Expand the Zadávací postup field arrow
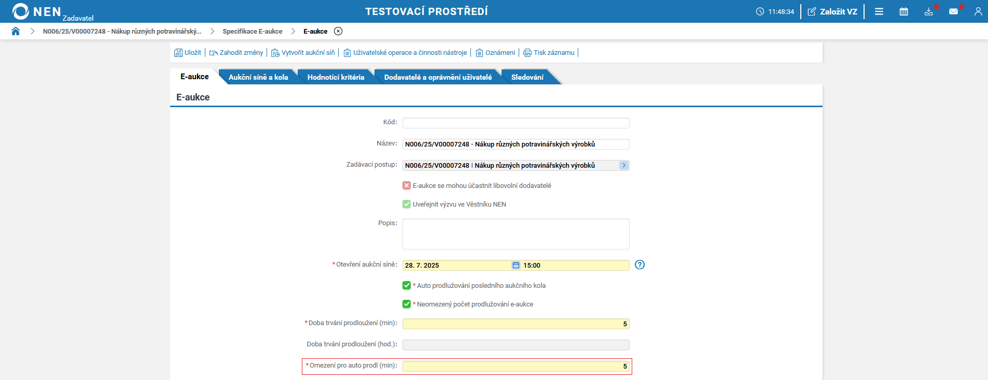The height and width of the screenshot is (380, 988). (623, 165)
